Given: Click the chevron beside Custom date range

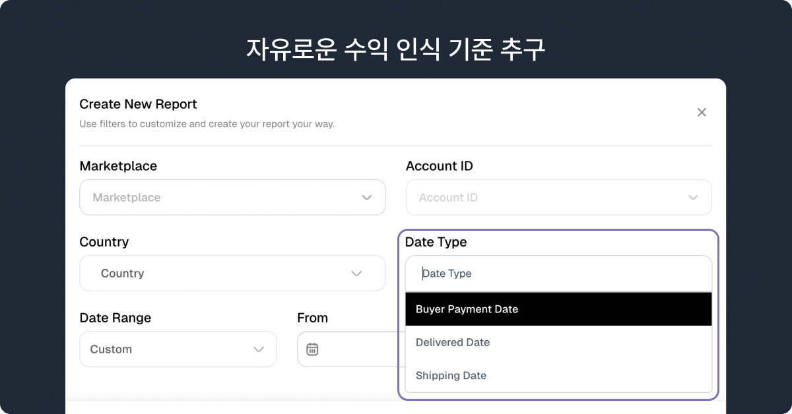Looking at the screenshot, I should (x=259, y=349).
